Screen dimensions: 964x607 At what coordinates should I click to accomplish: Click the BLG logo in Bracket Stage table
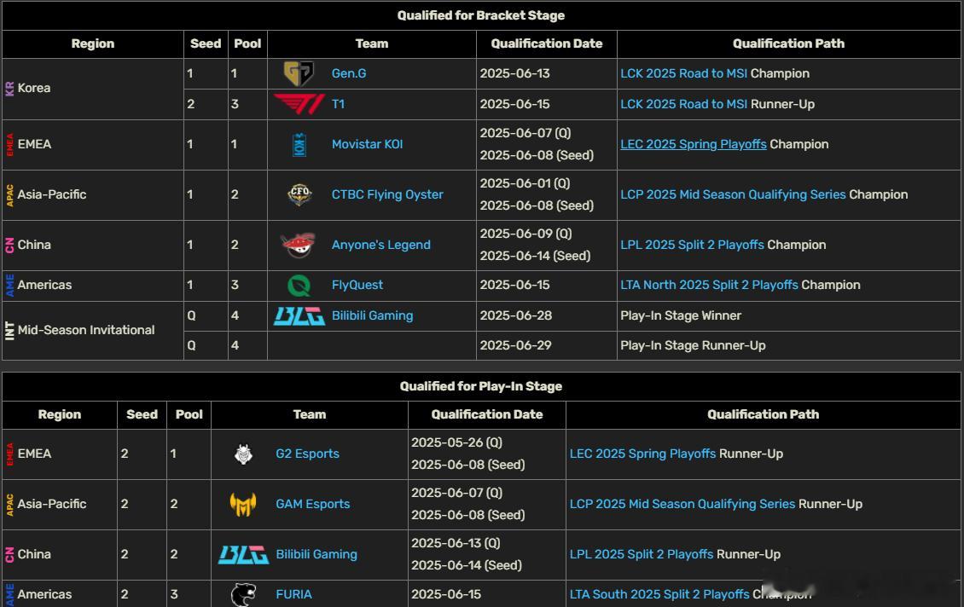tap(299, 315)
